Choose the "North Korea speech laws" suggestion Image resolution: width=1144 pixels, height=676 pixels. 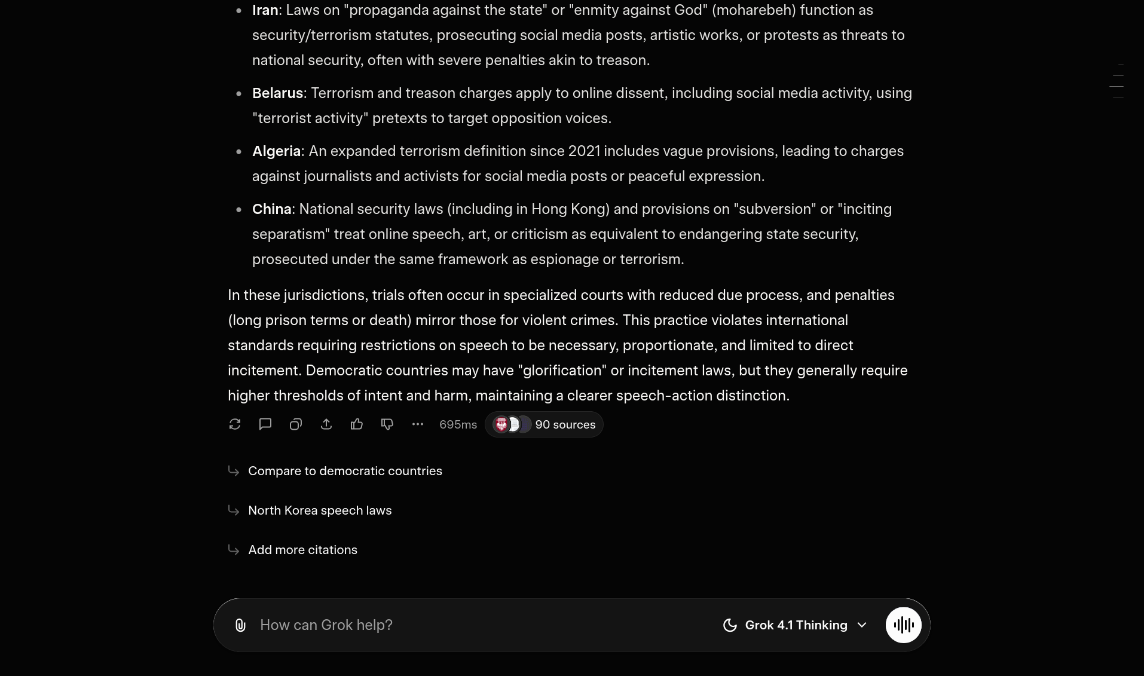[x=320, y=510]
